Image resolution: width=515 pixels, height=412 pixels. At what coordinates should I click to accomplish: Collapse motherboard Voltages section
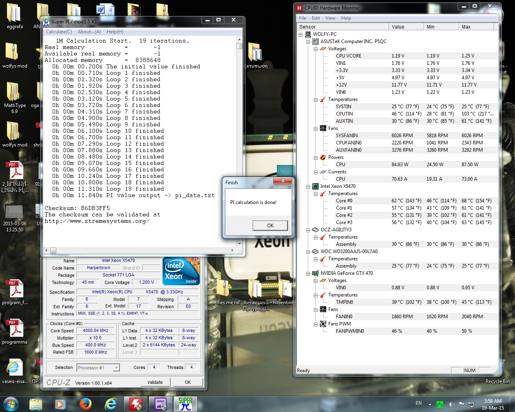[316, 49]
